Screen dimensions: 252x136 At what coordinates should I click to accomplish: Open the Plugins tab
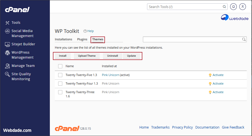click(x=82, y=40)
